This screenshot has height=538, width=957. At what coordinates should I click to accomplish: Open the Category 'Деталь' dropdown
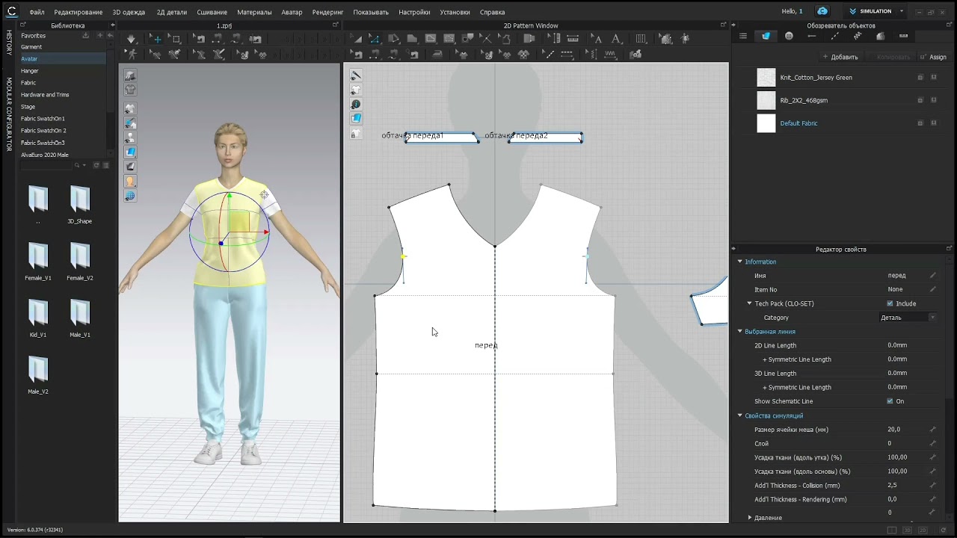coord(908,318)
